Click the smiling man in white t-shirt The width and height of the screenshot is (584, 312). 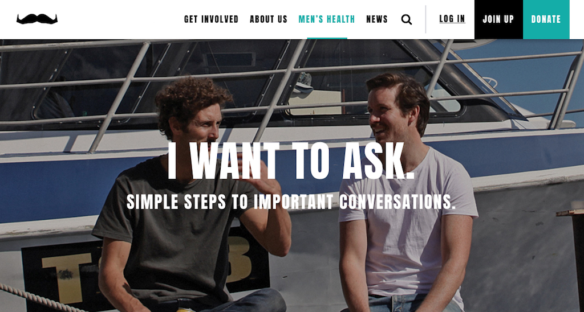point(406,194)
